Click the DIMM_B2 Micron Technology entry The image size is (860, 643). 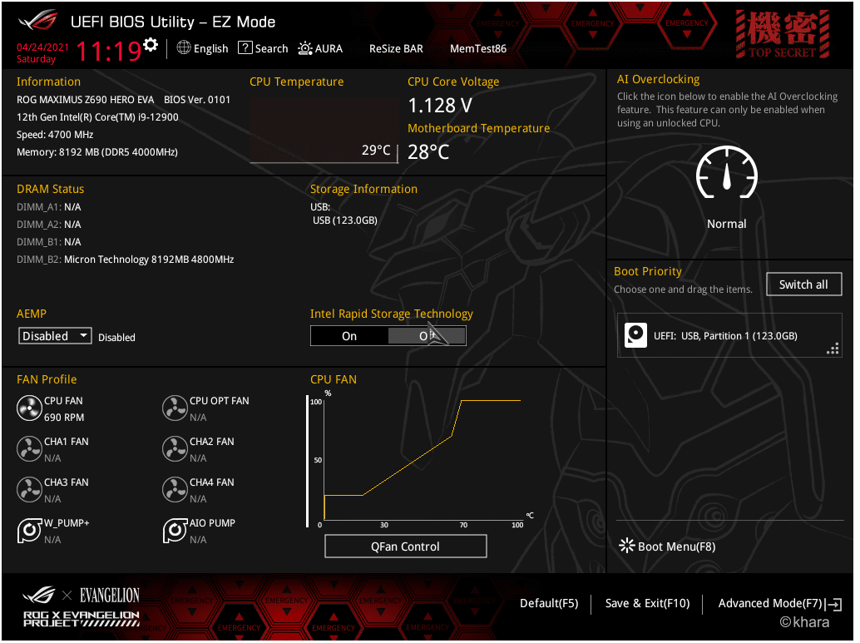coord(125,259)
